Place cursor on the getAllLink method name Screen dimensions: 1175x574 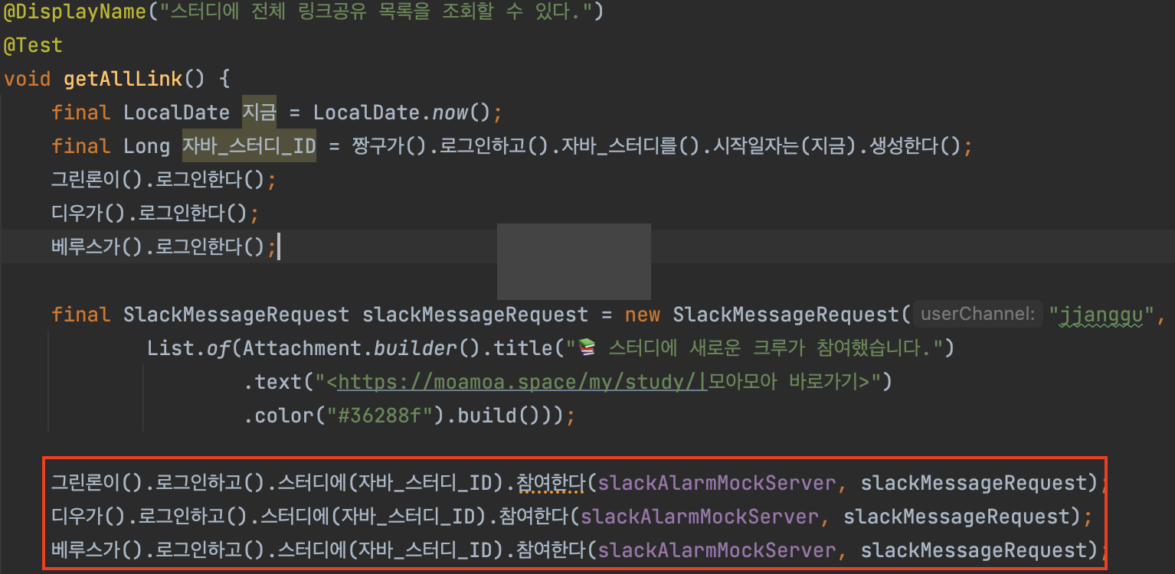(x=123, y=79)
